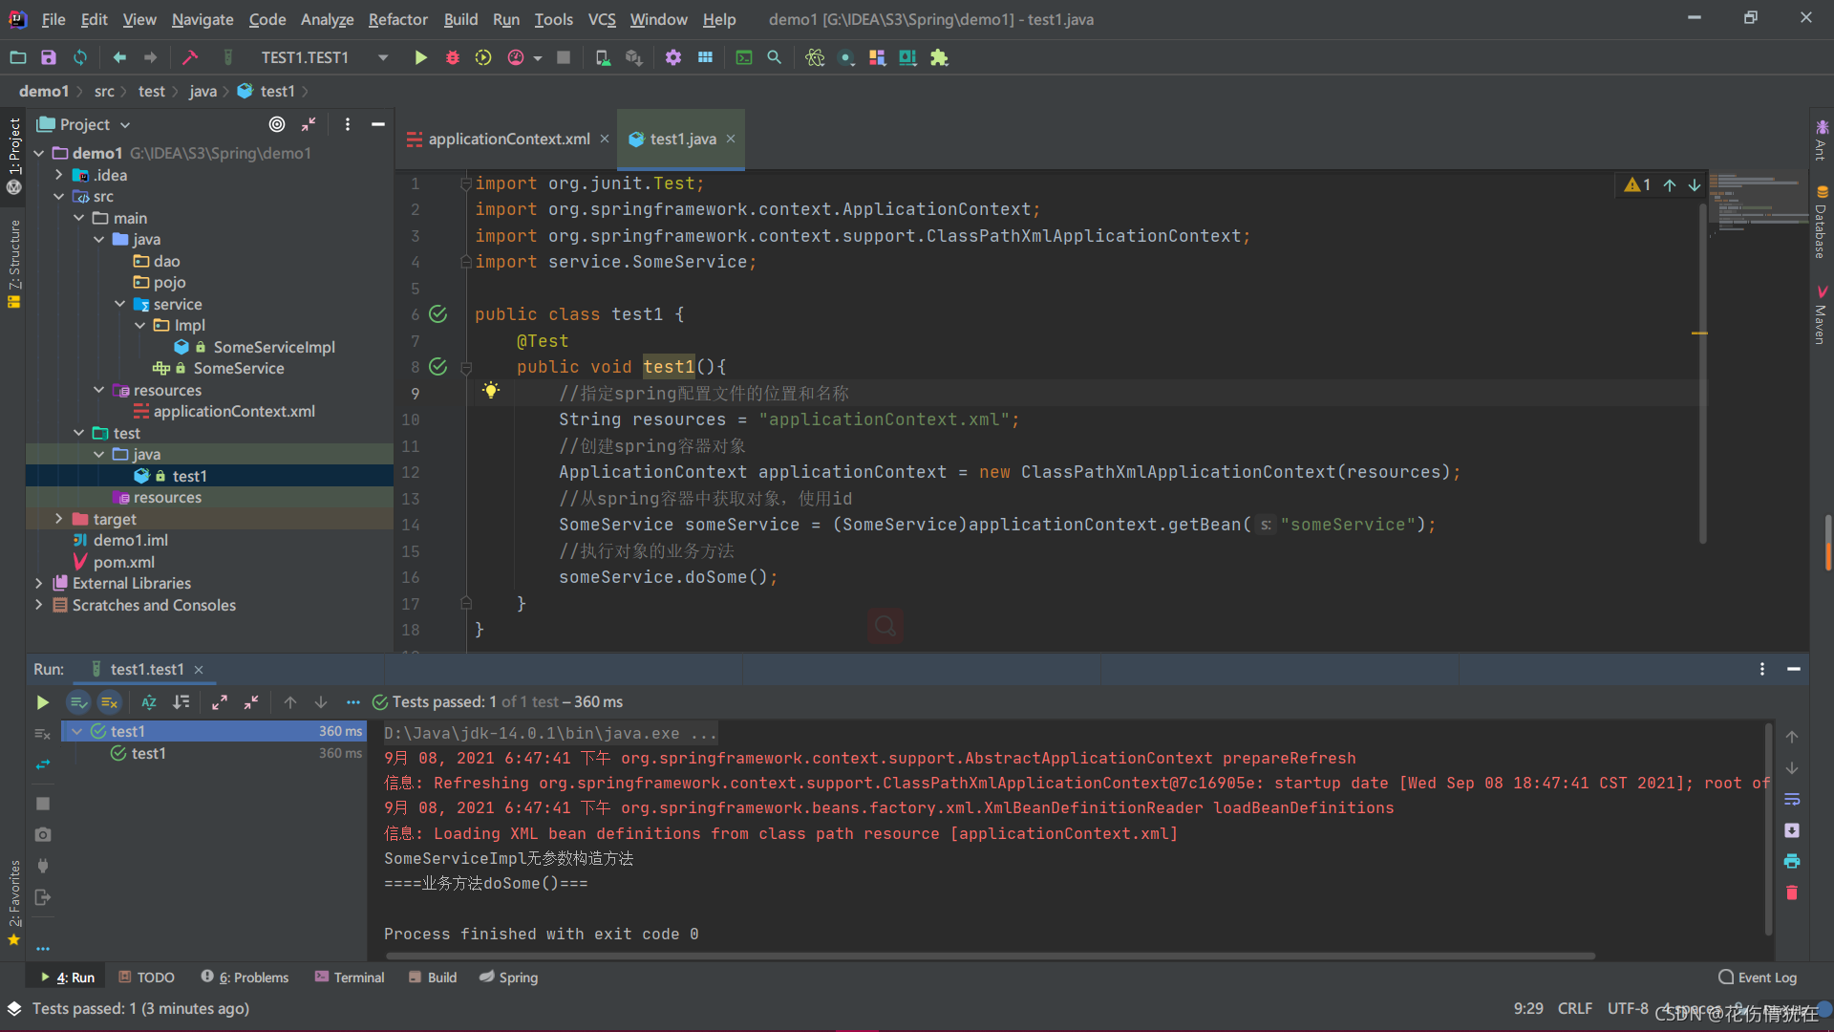Viewport: 1834px width, 1032px height.
Task: Click the Reload from disk icon
Action: (79, 58)
